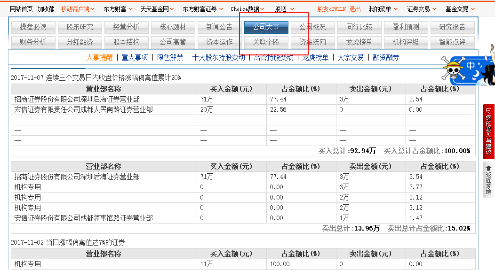Image resolution: width=495 pixels, height=270 pixels.
Task: Open the 智能点评 tab
Action: pos(452,42)
